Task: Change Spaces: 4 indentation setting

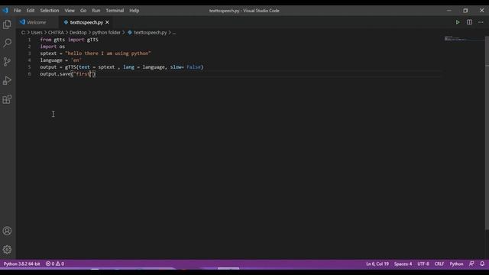Action: (x=403, y=264)
